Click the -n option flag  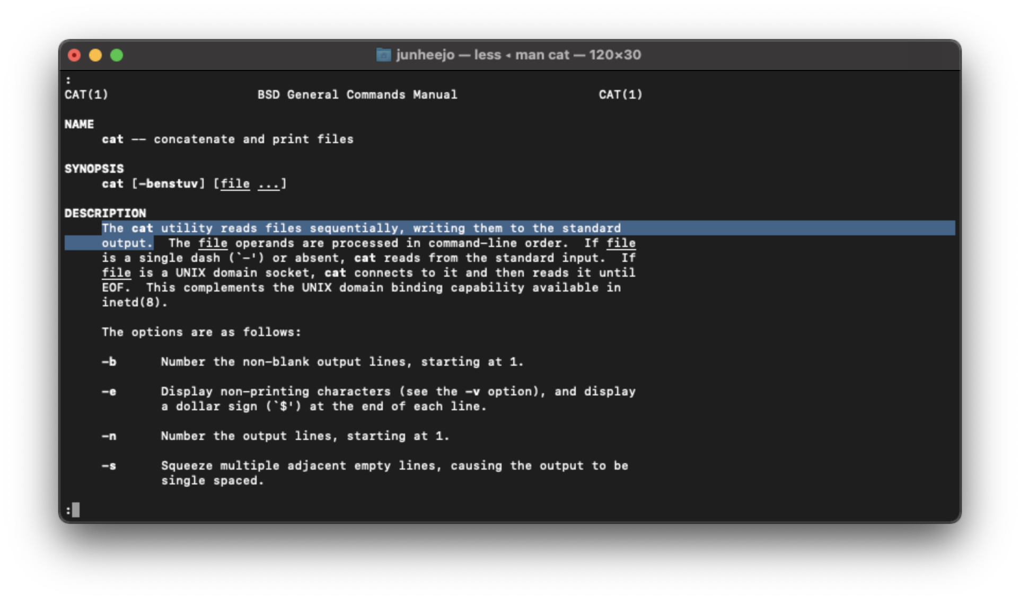click(x=109, y=436)
